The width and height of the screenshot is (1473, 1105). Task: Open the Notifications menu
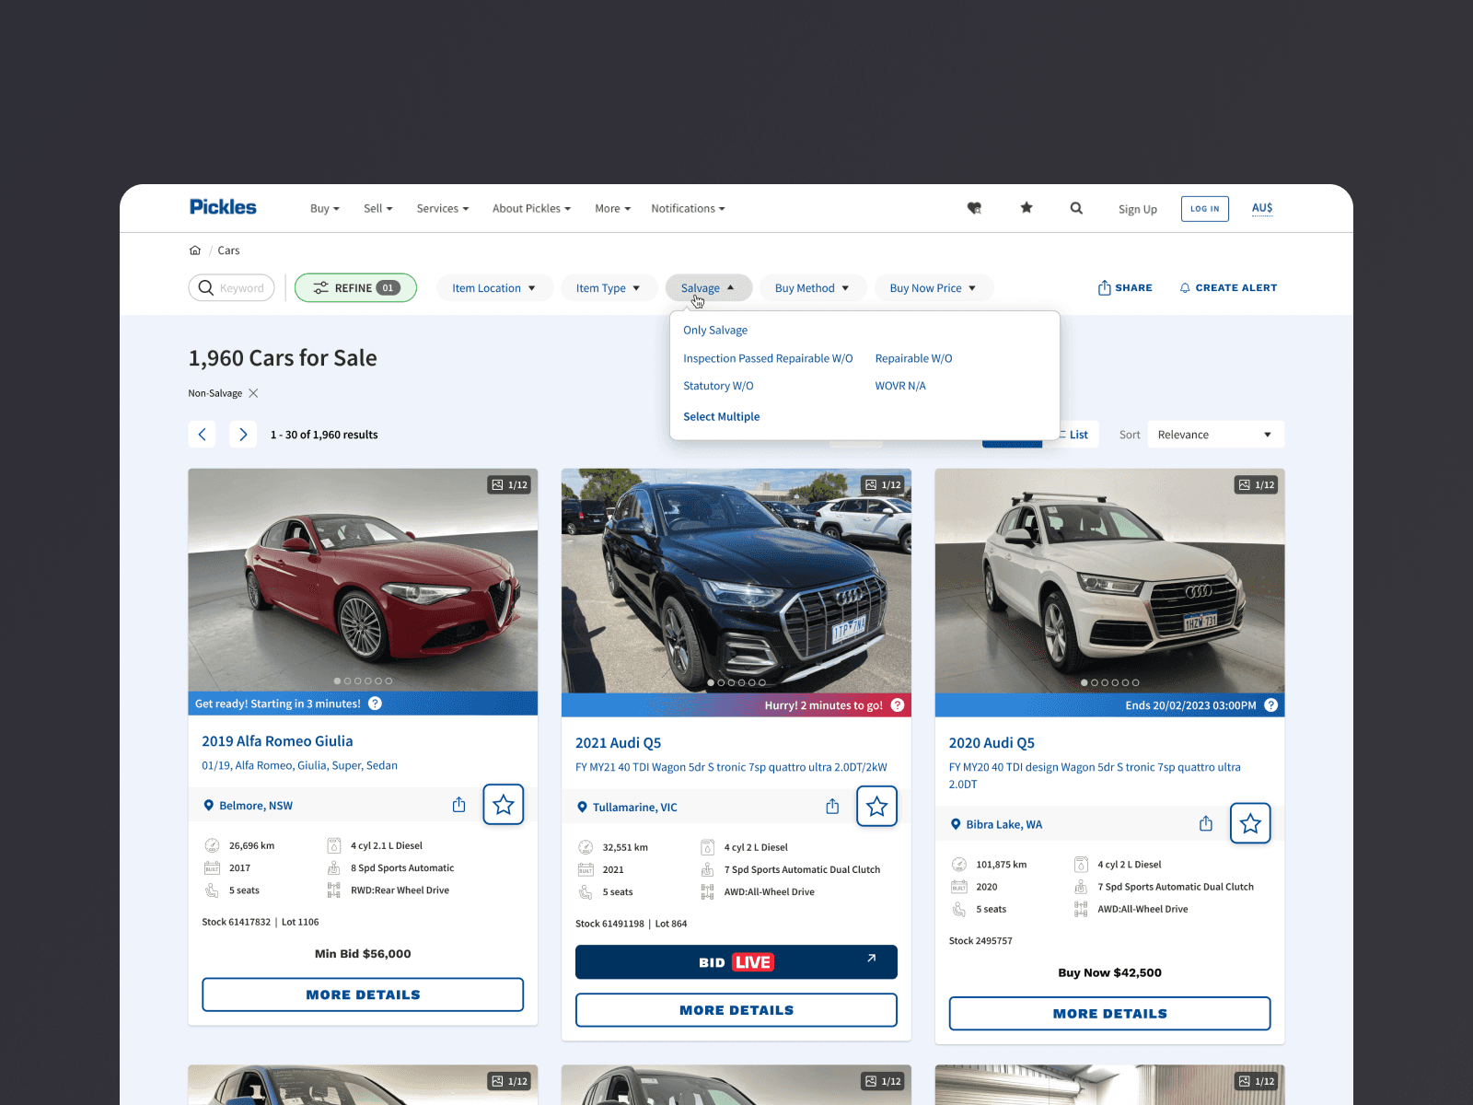[x=688, y=209]
